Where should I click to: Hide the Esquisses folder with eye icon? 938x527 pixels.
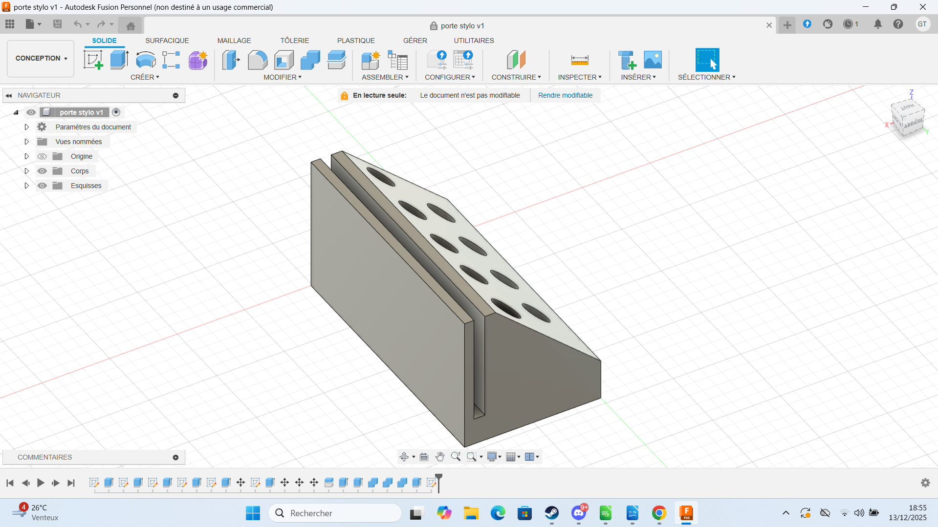point(43,186)
